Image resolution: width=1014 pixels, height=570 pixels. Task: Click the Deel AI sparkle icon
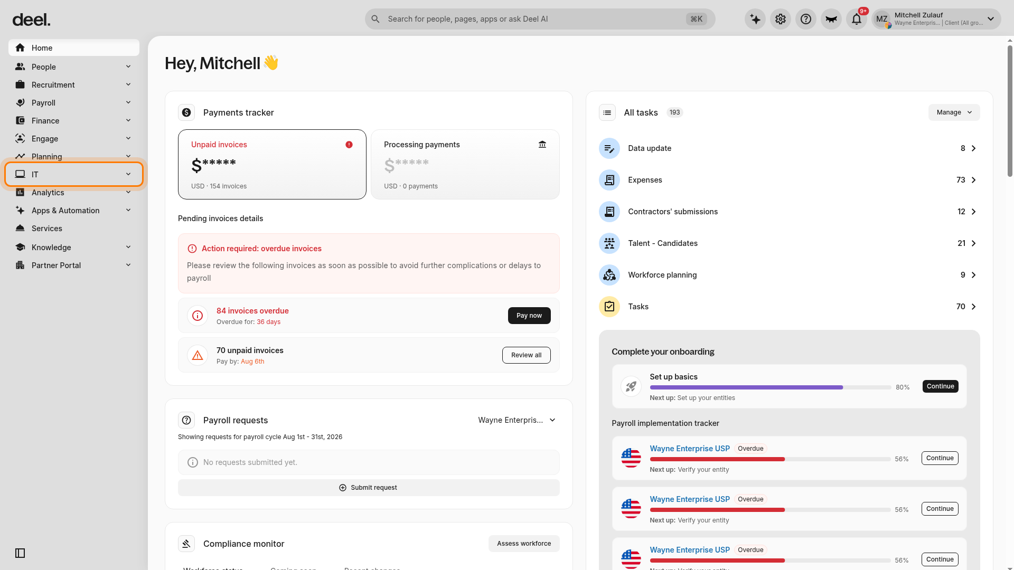coord(755,19)
